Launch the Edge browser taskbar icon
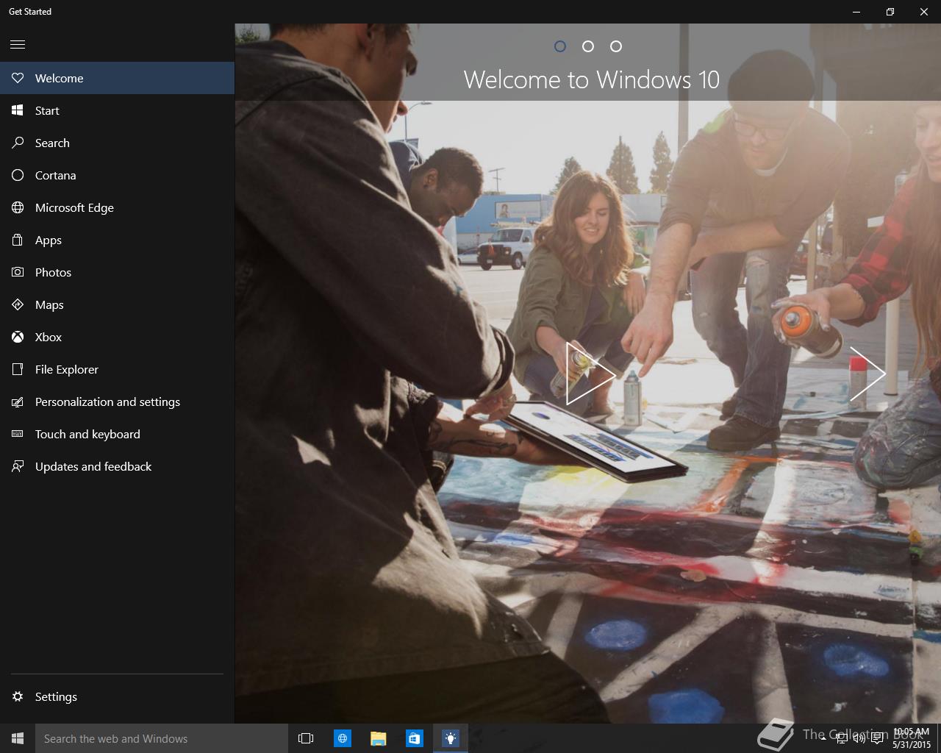This screenshot has width=941, height=753. pyautogui.click(x=342, y=738)
